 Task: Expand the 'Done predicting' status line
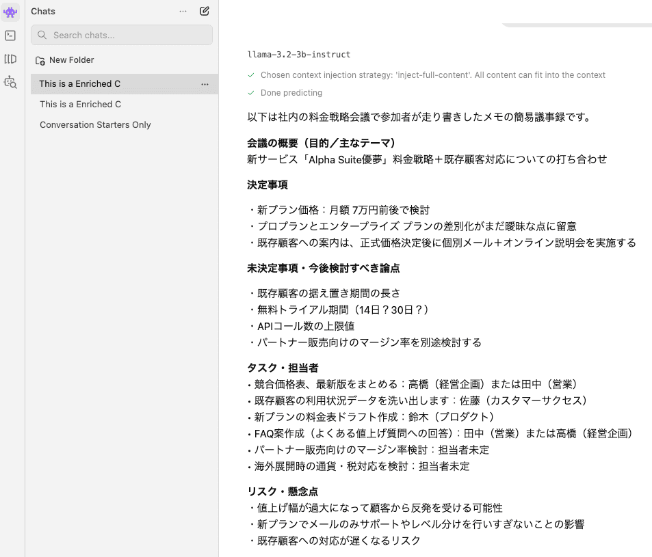point(291,93)
